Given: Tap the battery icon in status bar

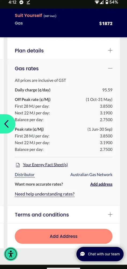Looking at the screenshot, I should tap(107, 2).
